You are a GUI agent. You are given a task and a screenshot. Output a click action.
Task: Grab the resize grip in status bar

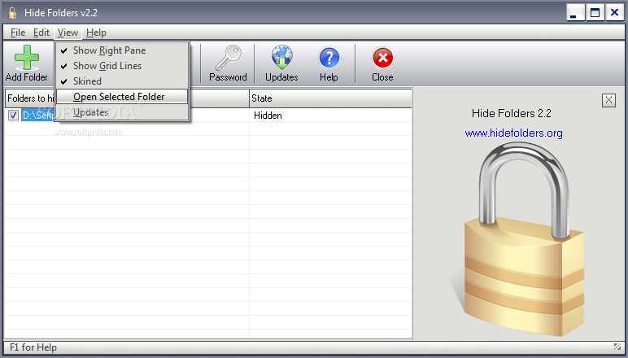tap(617, 347)
